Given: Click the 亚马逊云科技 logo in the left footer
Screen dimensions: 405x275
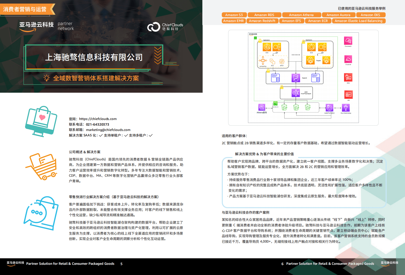Looking at the screenshot, I should [15, 264].
